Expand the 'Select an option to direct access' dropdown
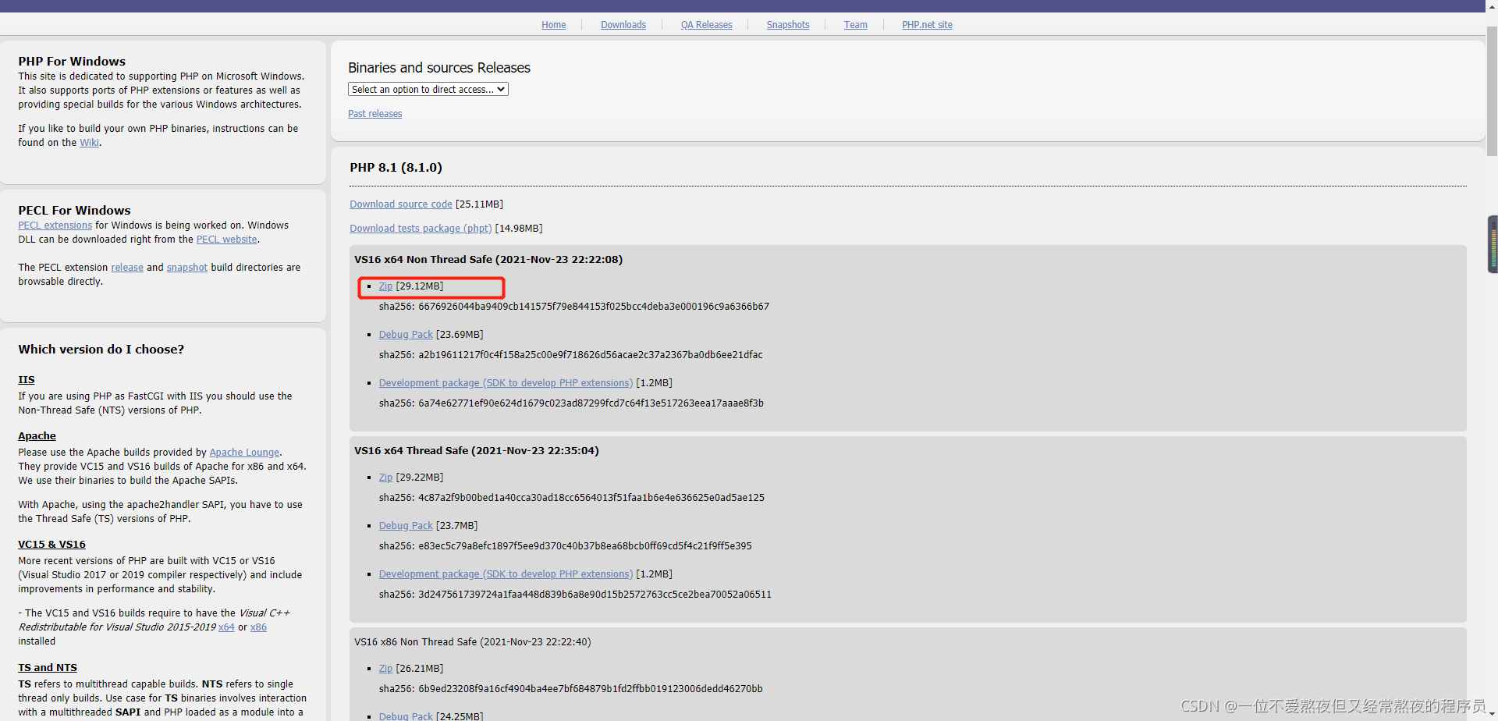 [x=428, y=90]
